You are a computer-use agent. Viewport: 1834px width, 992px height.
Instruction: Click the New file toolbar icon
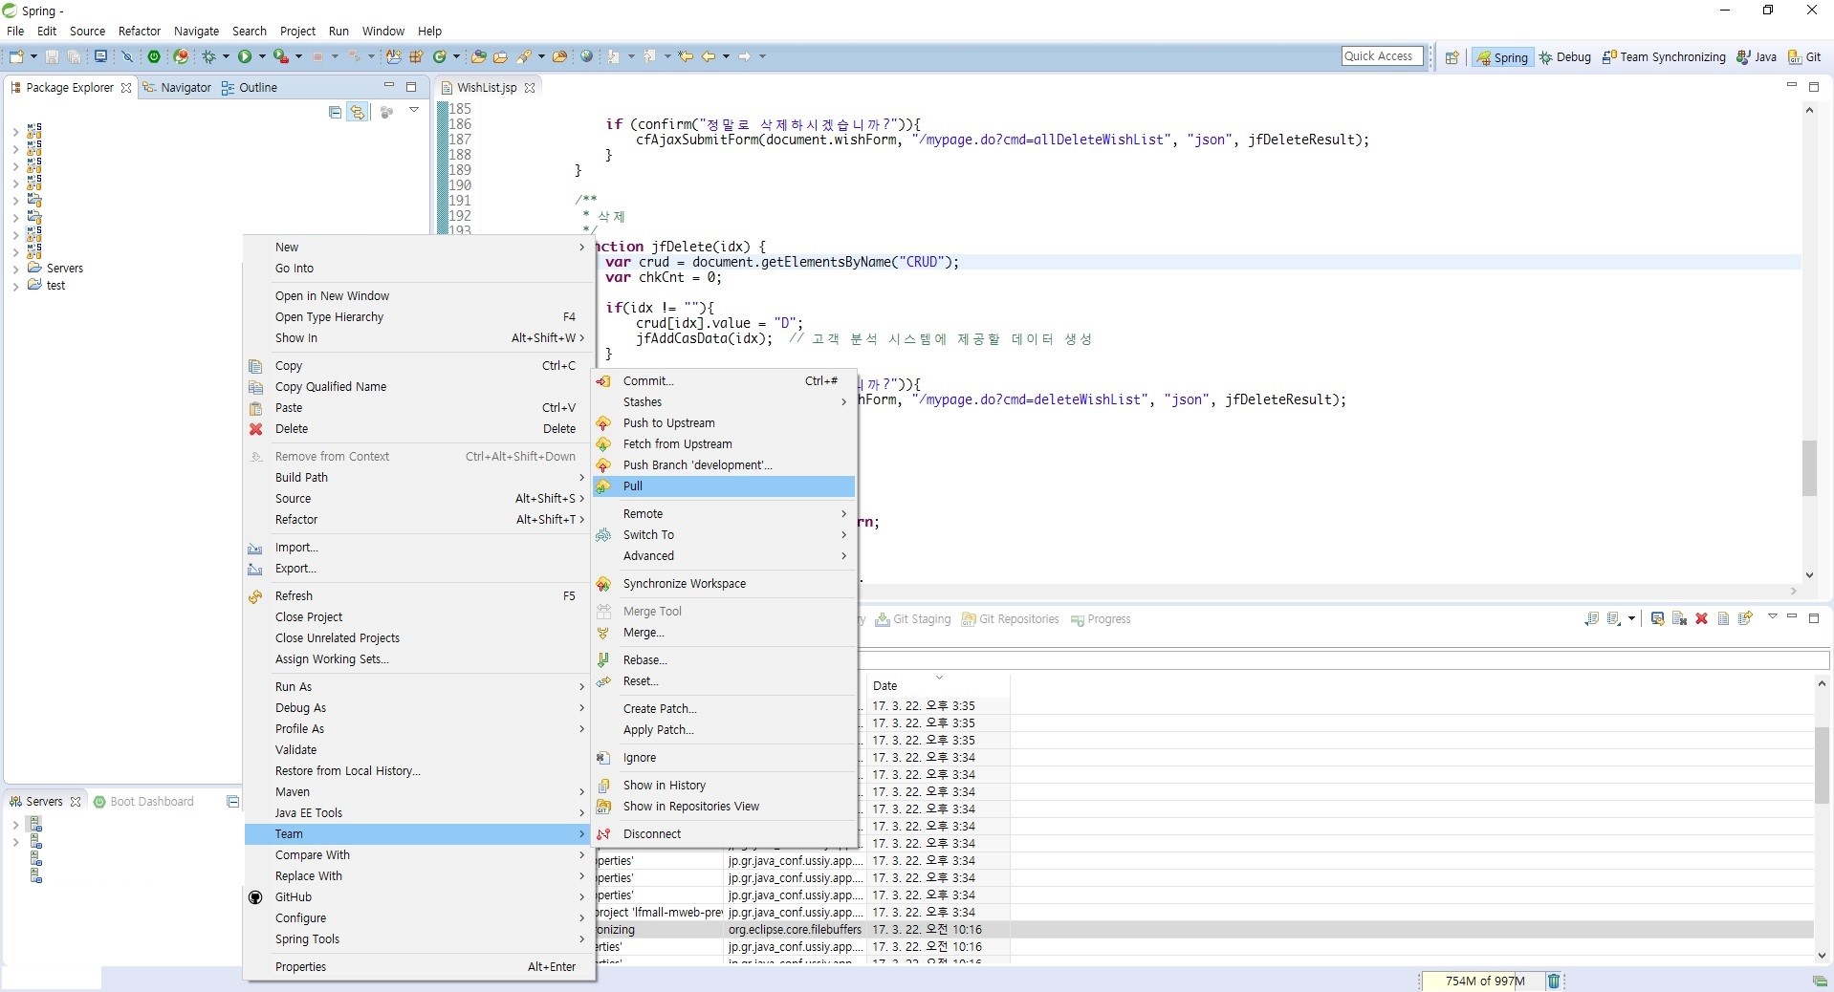tap(16, 56)
